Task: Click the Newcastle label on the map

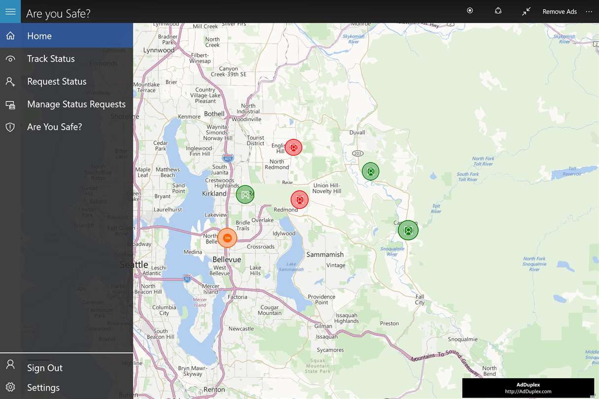Action: coord(241,329)
